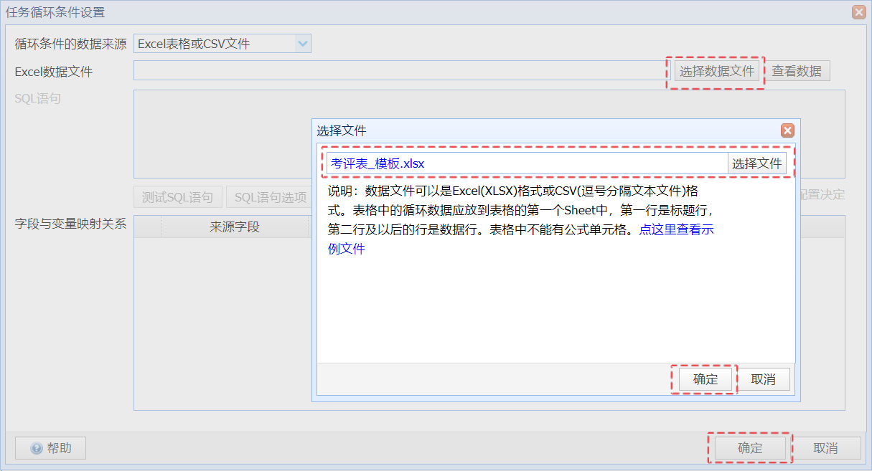Confirm with 确定 in the 选择文件 dialog

[705, 379]
